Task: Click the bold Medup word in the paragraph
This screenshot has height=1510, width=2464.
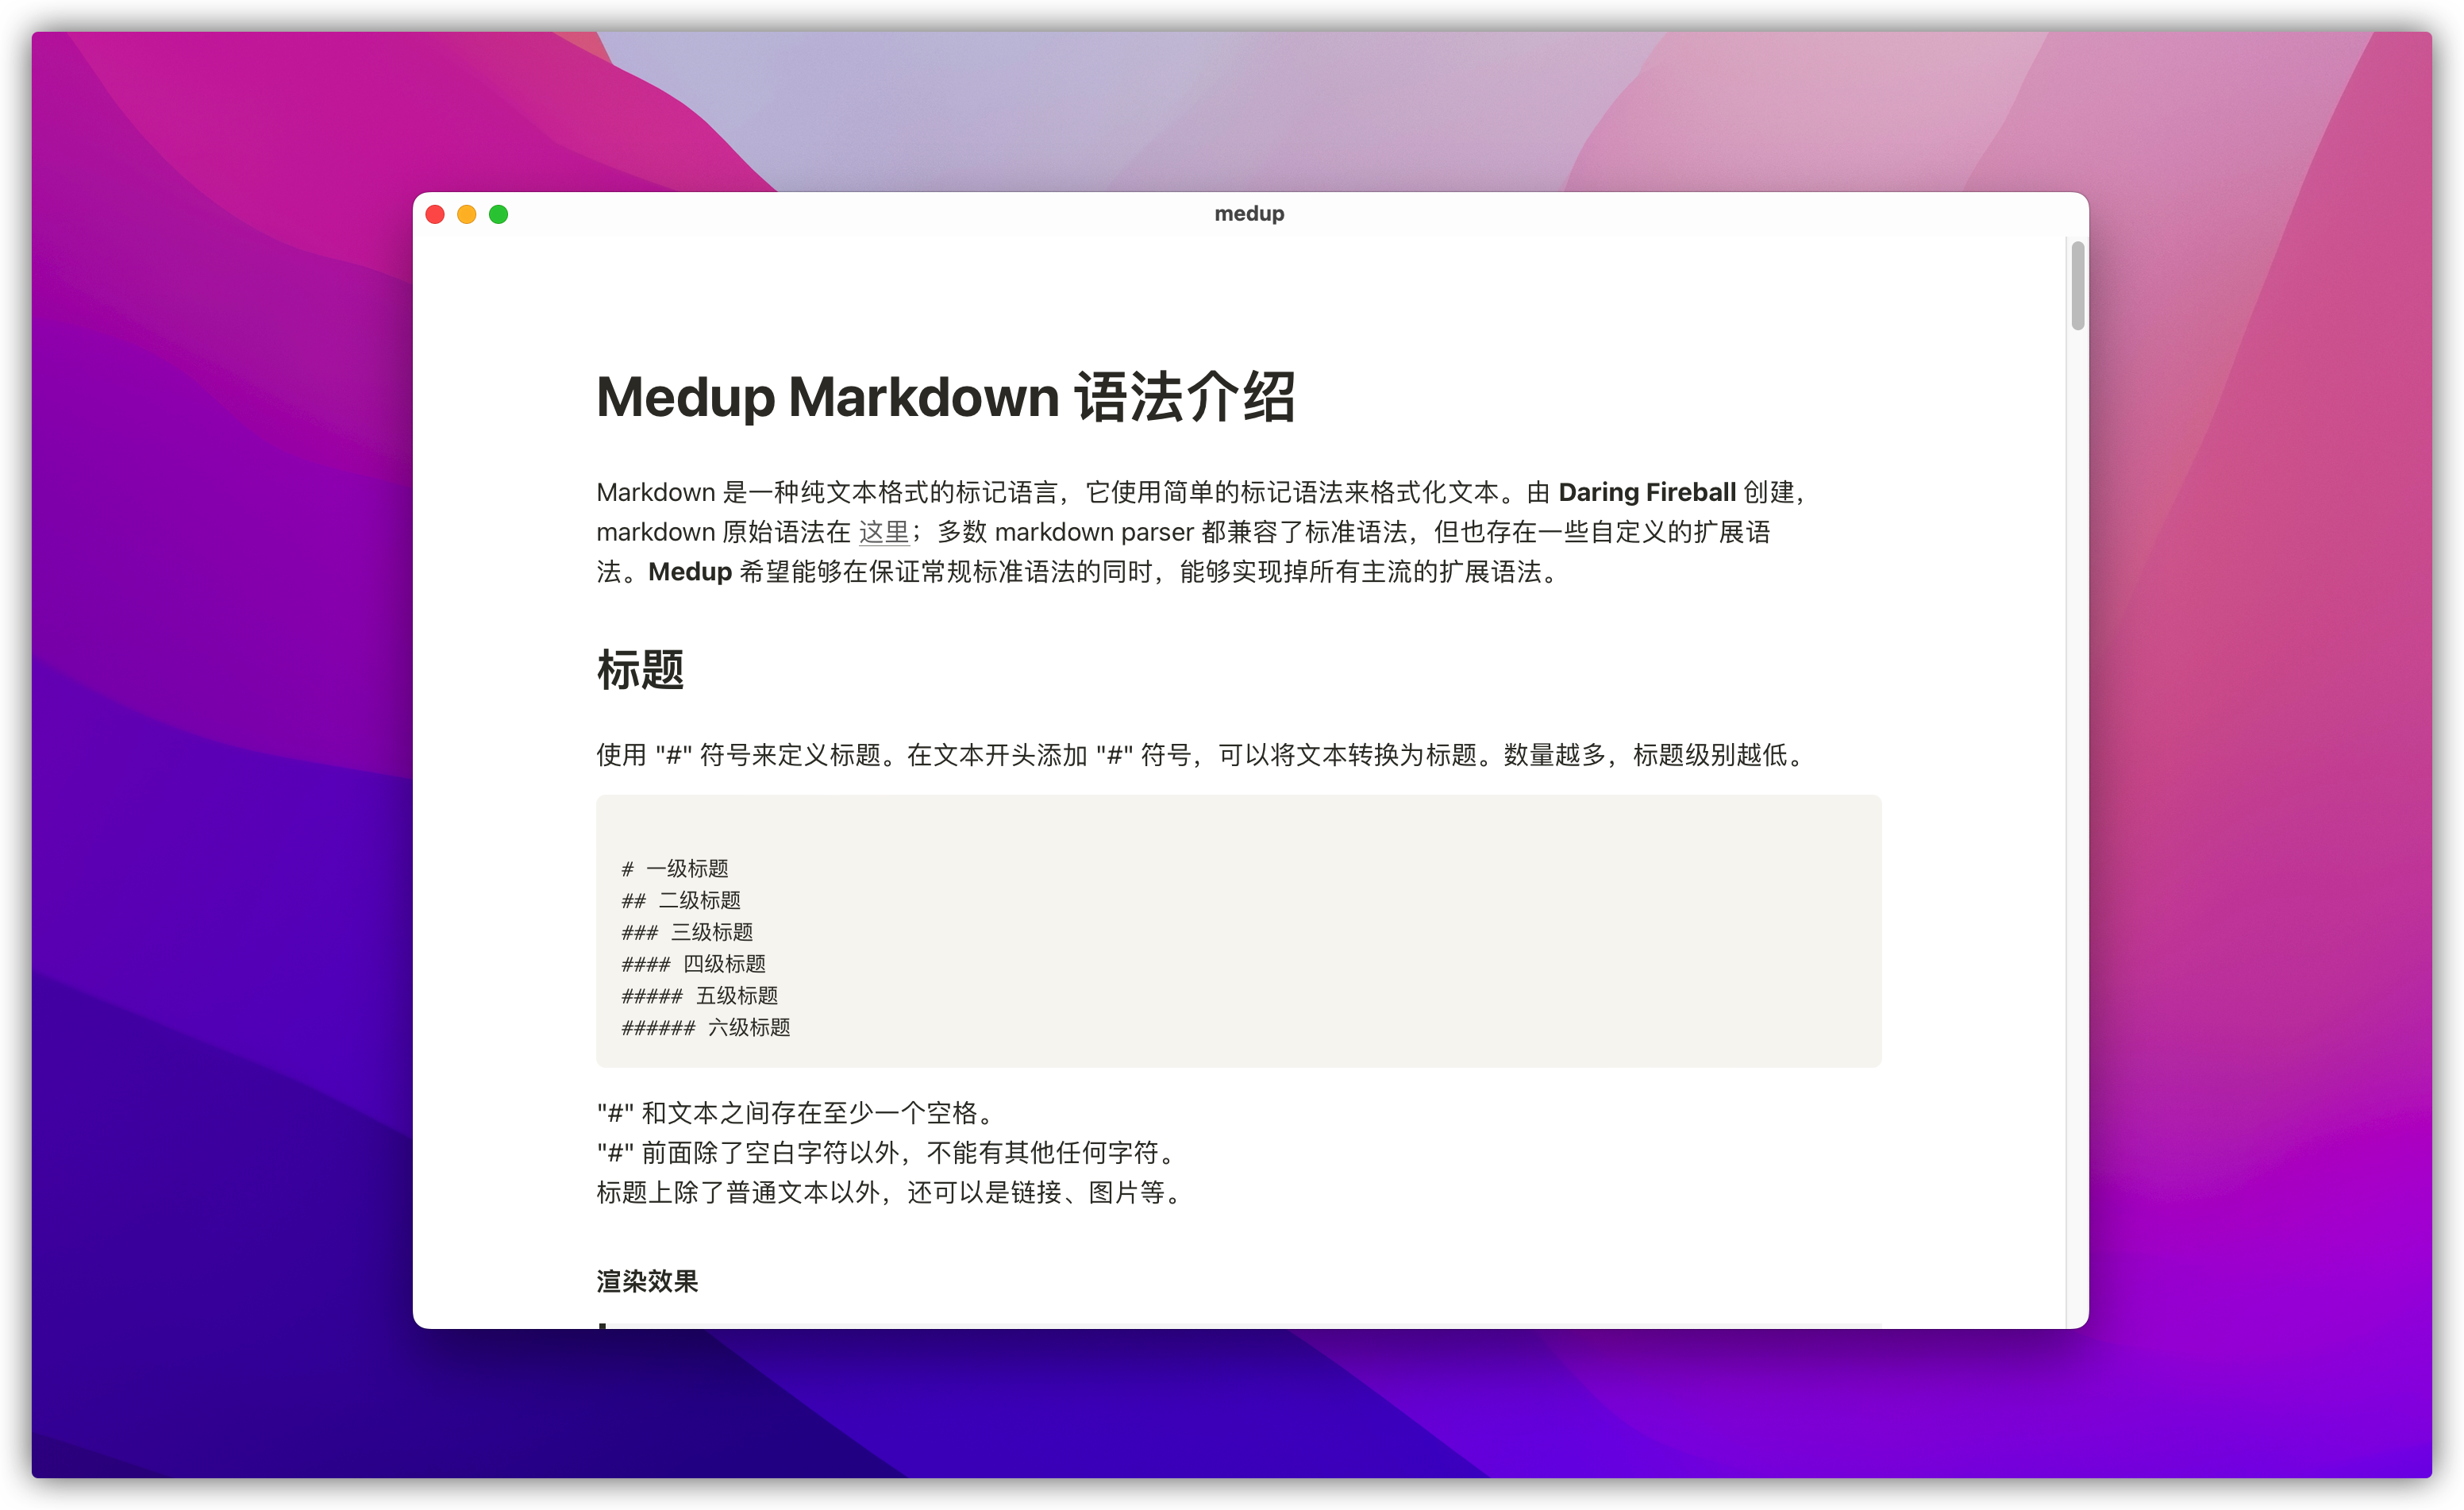Action: point(690,572)
